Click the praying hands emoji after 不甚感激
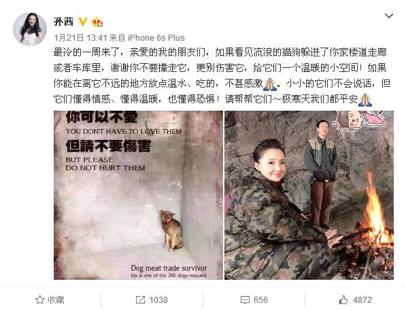The width and height of the screenshot is (406, 311). [x=270, y=84]
